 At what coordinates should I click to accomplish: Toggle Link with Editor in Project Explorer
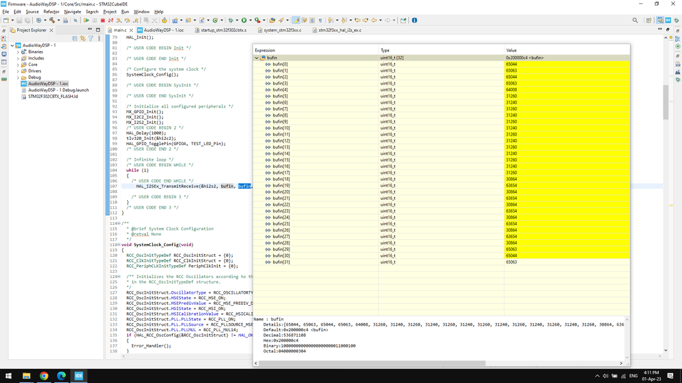point(83,38)
